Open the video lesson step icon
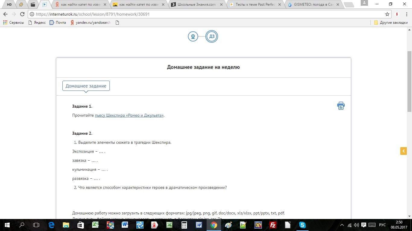The width and height of the screenshot is (412, 231). tap(193, 37)
